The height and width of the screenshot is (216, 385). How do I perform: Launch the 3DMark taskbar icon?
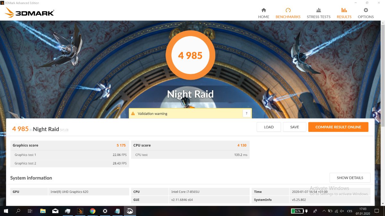80,211
